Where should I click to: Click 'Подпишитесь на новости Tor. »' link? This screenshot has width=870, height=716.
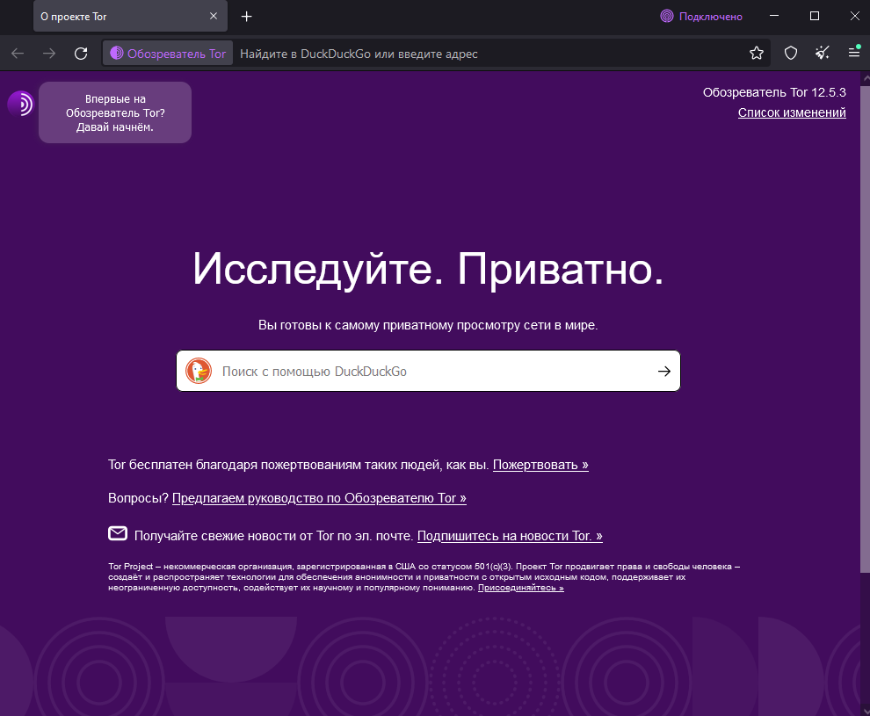coord(510,536)
